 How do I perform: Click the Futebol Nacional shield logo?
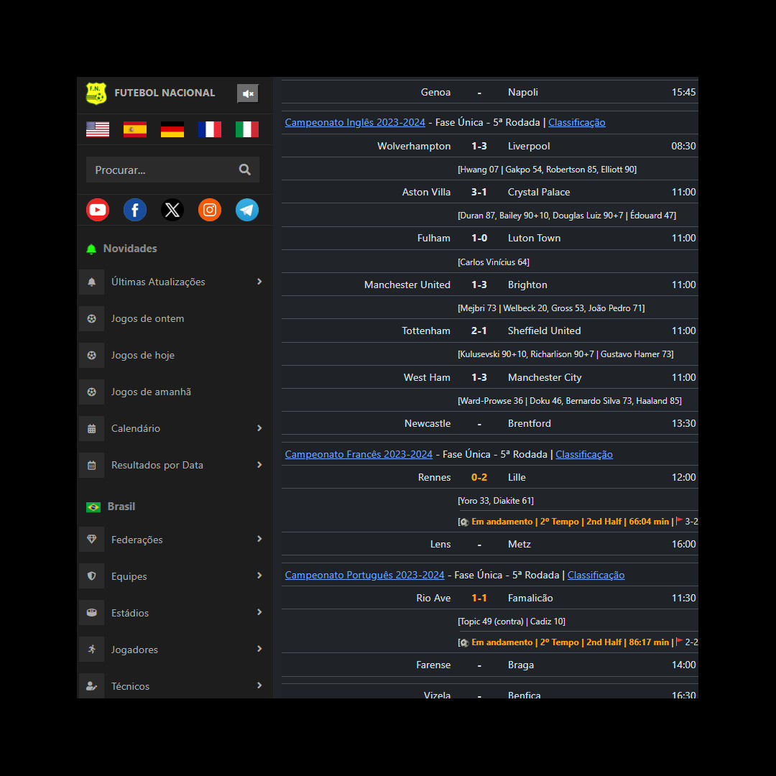[x=96, y=93]
